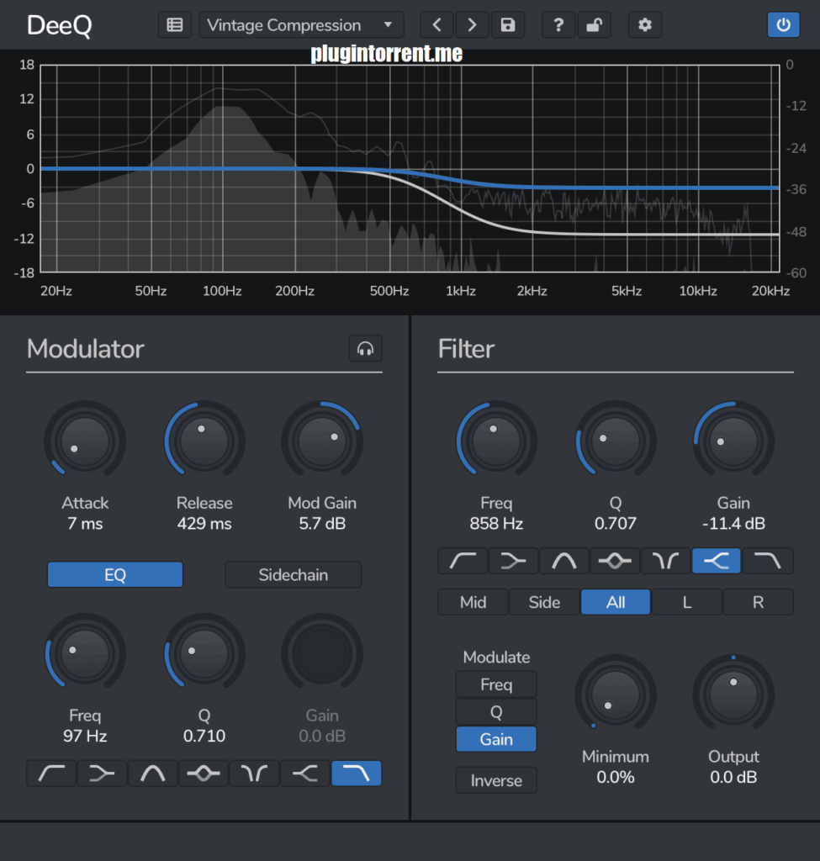Image resolution: width=820 pixels, height=861 pixels.
Task: Click the Attack value 7 ms
Action: coord(85,523)
